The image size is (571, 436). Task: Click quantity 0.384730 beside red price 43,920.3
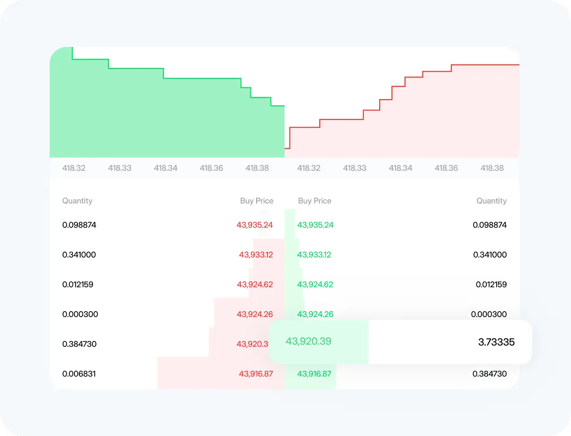[79, 344]
